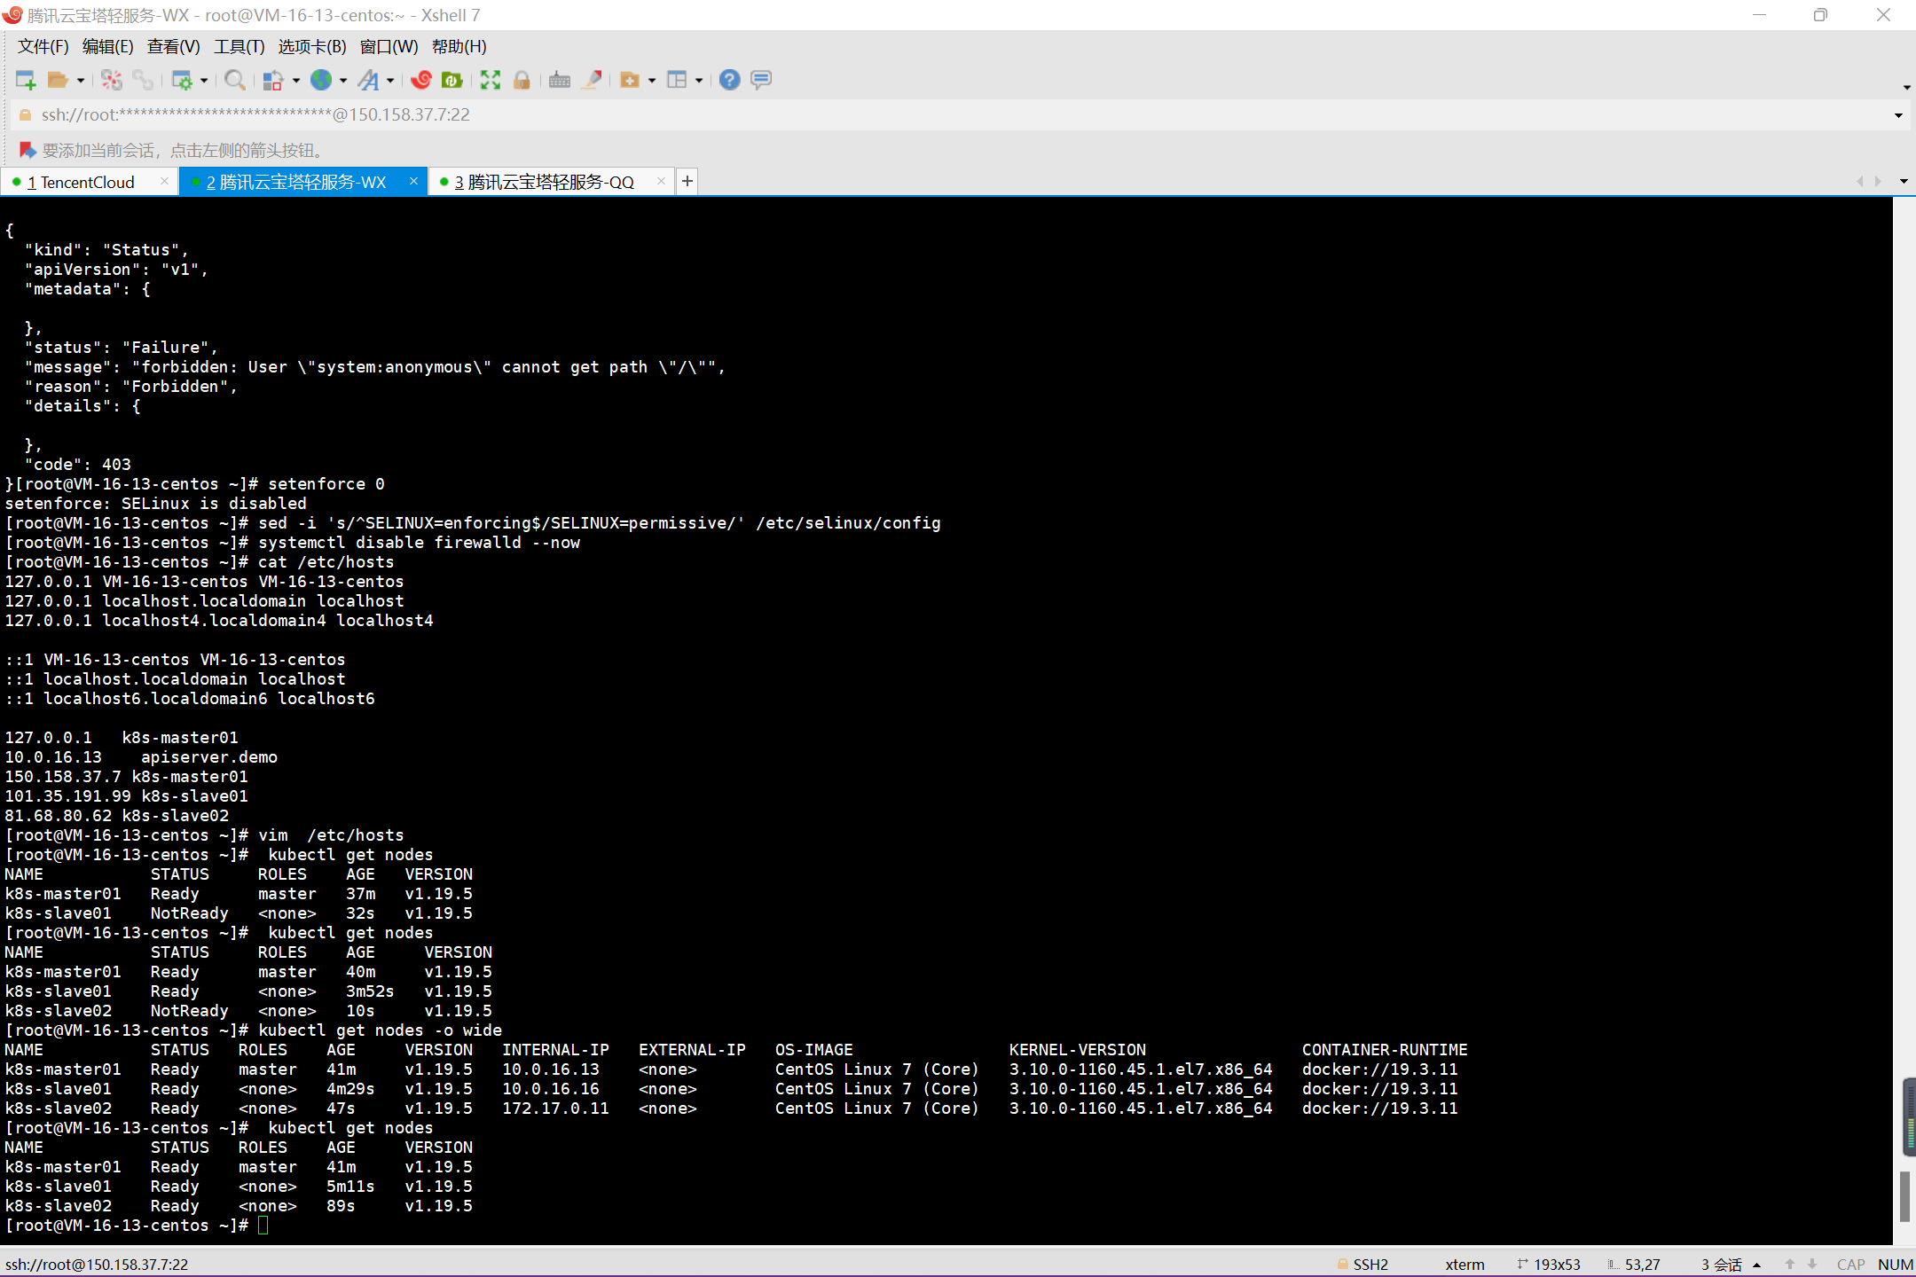Open the sessions folder icon
This screenshot has height=1277, width=1916.
pos(57,80)
